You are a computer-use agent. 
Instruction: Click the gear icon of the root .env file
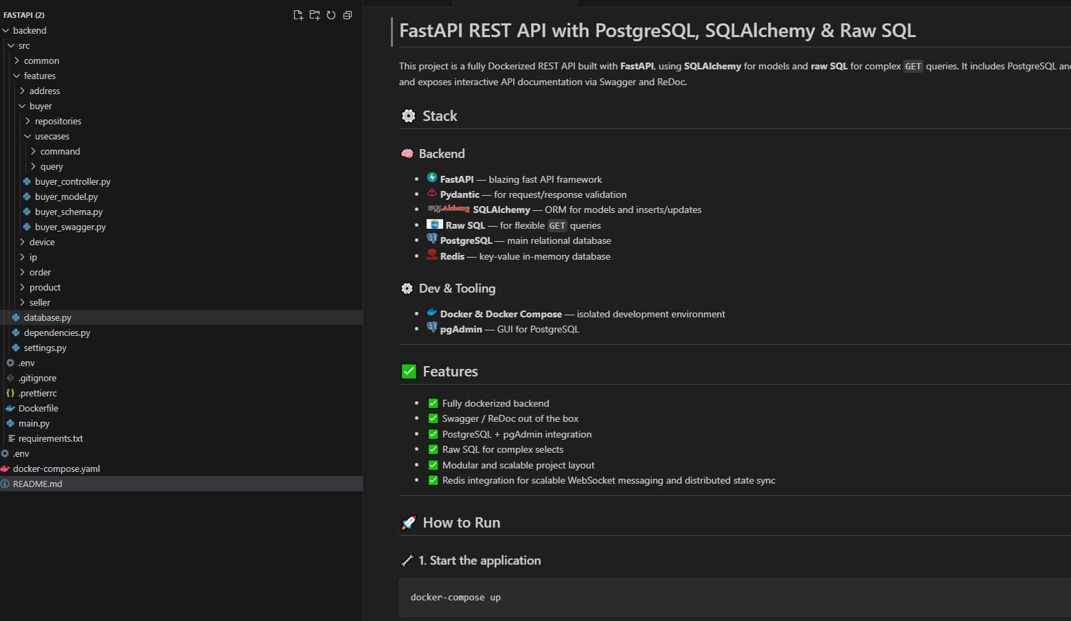pyautogui.click(x=5, y=453)
